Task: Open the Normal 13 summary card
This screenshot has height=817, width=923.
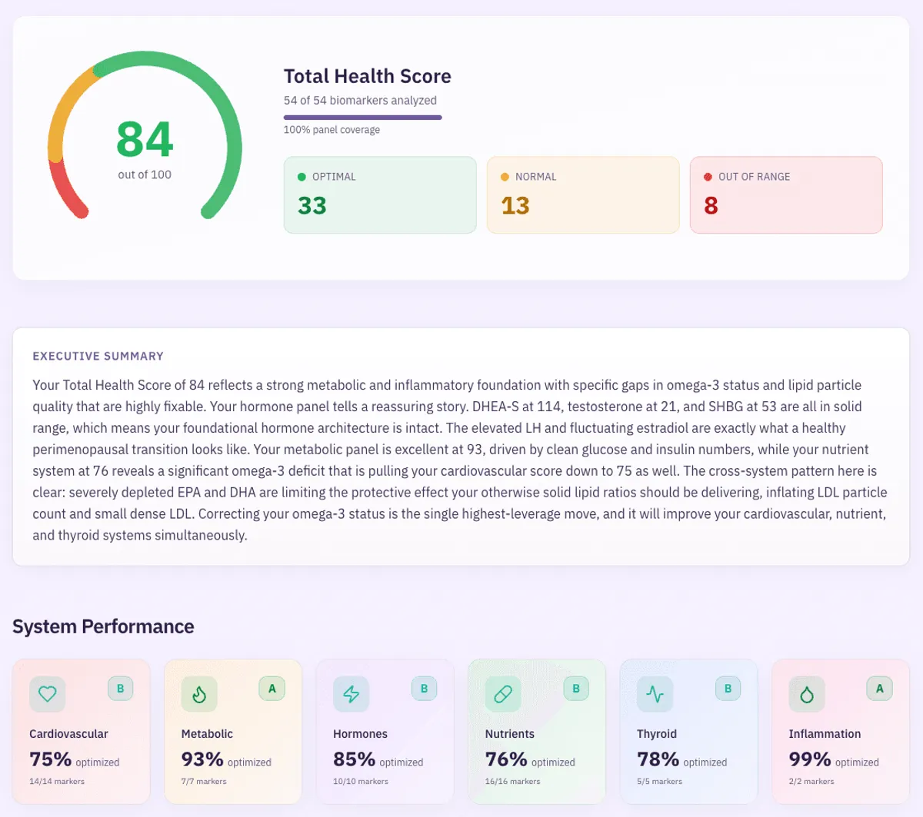Action: (x=582, y=194)
